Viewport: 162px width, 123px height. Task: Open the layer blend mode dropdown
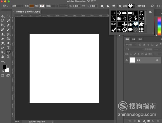click(134, 49)
